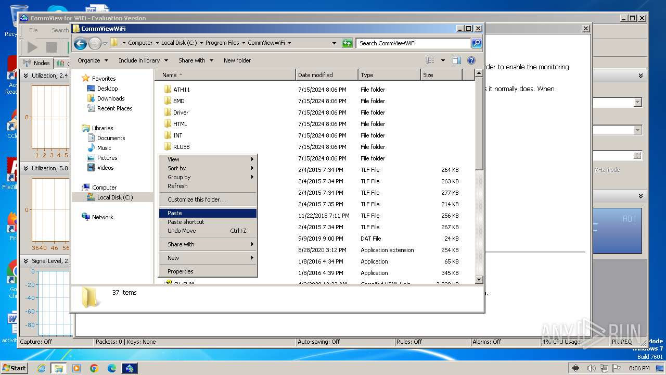Select Recent Places in the navigation pane
The height and width of the screenshot is (375, 666).
(x=114, y=108)
